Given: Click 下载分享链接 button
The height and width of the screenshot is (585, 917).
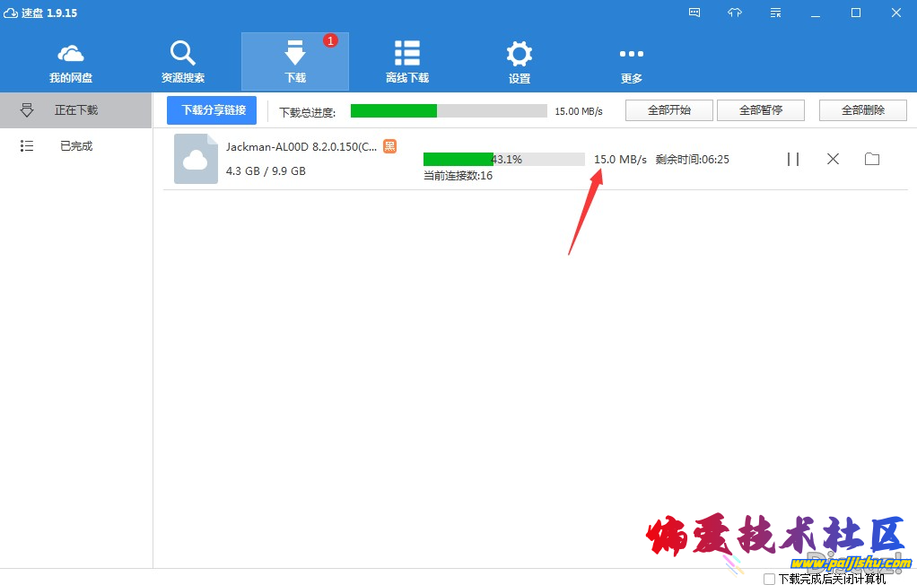Looking at the screenshot, I should 212,110.
